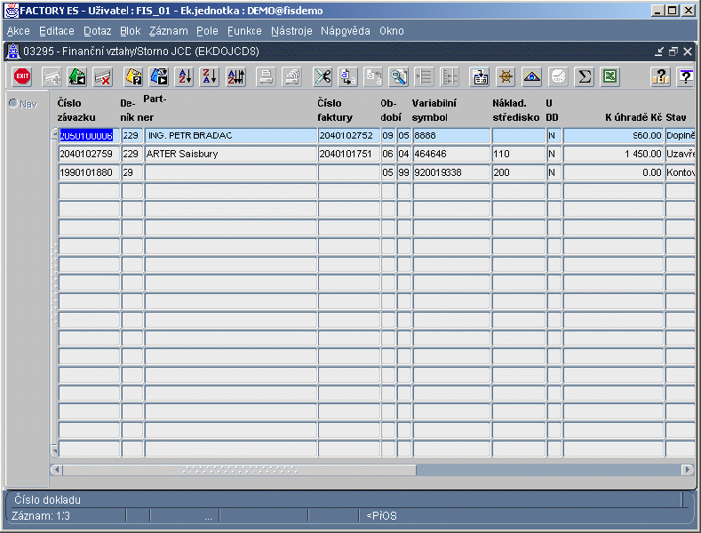
Task: Click the grayed-out paste field icon
Action: click(x=374, y=76)
